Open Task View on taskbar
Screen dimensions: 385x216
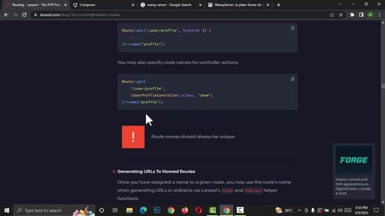click(115, 211)
